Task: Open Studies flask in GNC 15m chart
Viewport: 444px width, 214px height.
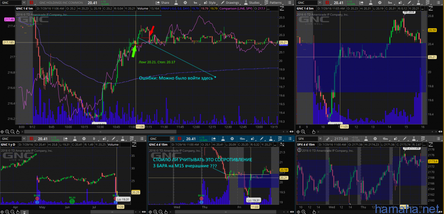Action: pyautogui.click(x=271, y=139)
